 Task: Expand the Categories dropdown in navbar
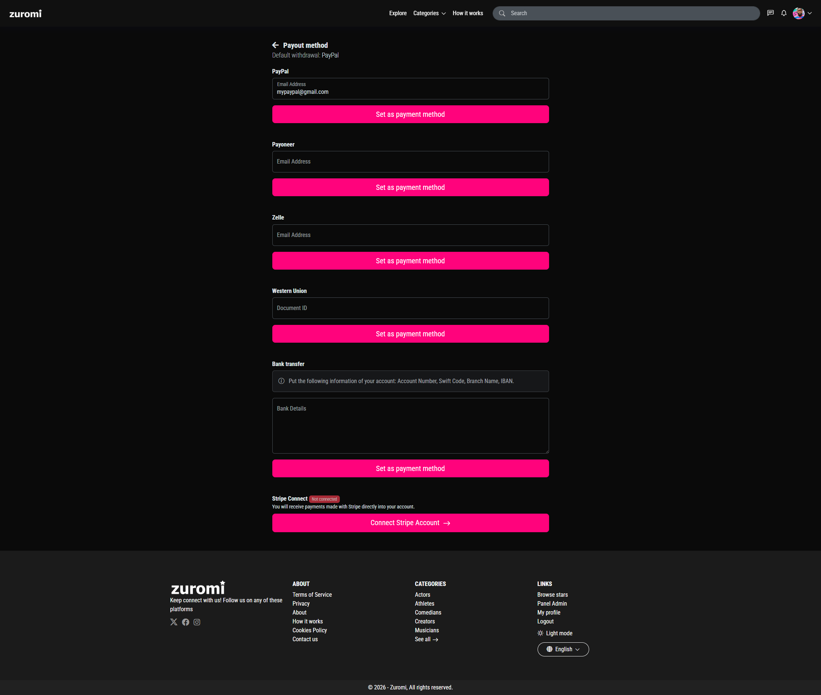coord(429,13)
